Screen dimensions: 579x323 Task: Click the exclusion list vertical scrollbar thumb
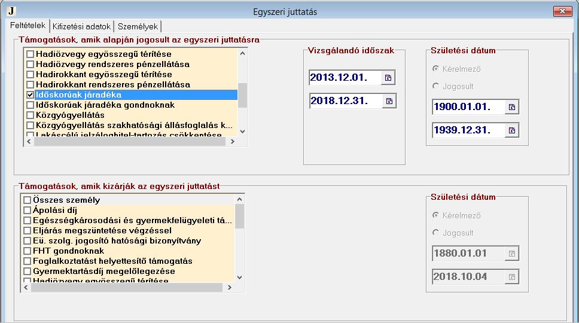(x=239, y=216)
